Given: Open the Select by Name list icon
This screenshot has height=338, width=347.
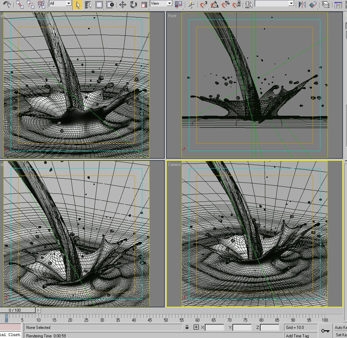Looking at the screenshot, I should click(88, 5).
